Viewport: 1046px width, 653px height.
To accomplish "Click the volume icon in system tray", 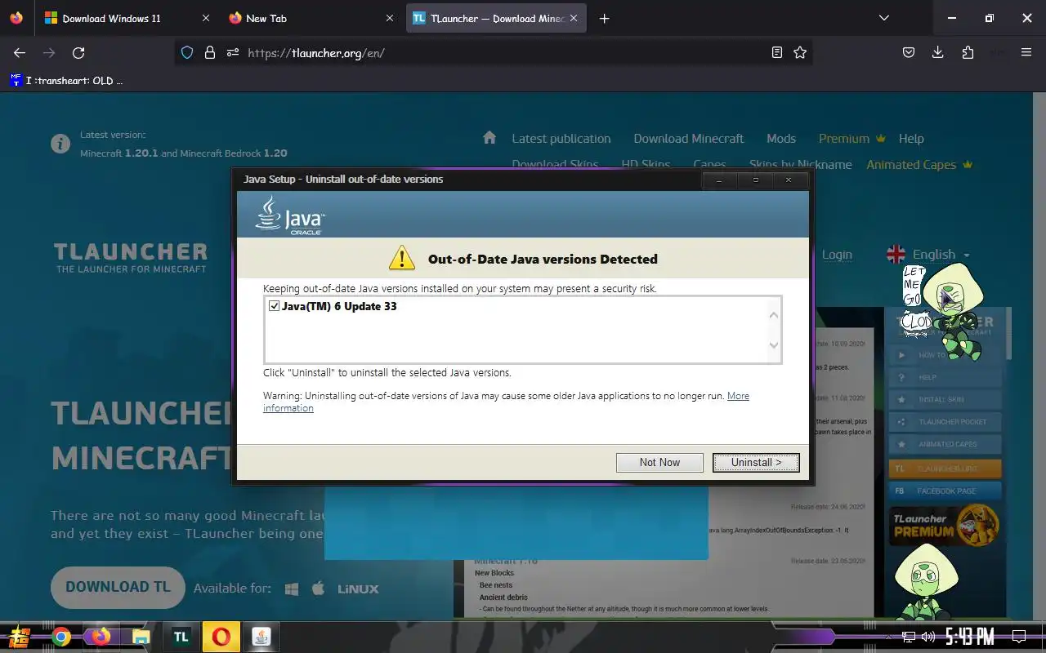I will [x=928, y=637].
